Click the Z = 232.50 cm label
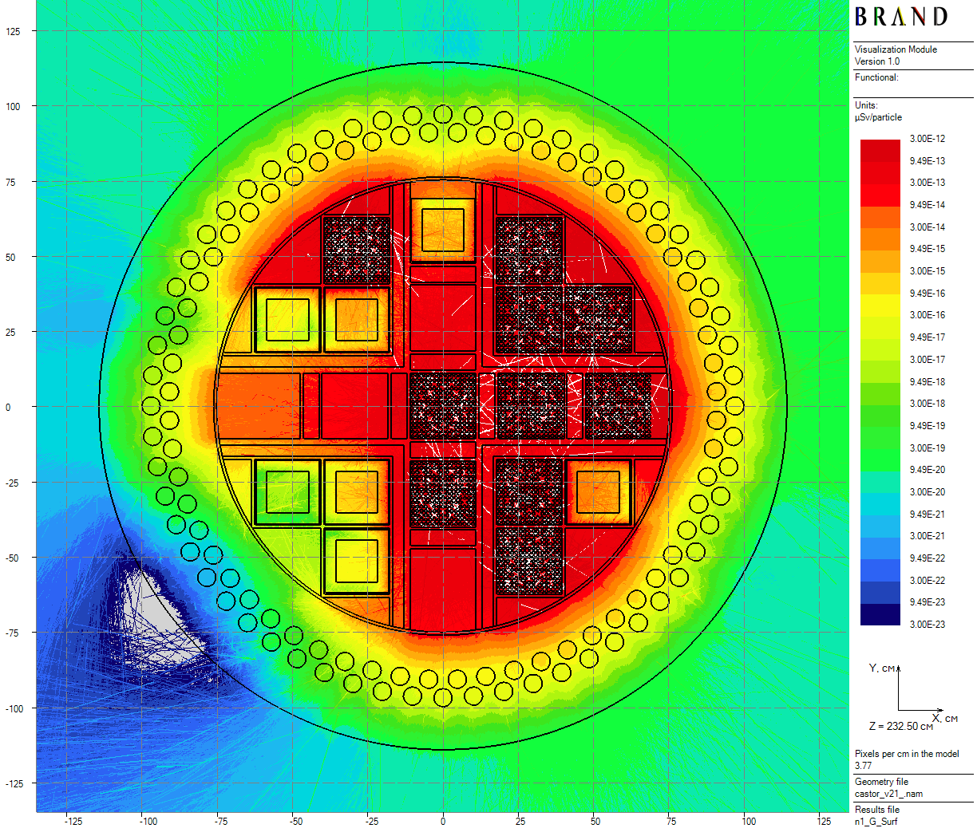This screenshot has width=977, height=836. click(900, 727)
